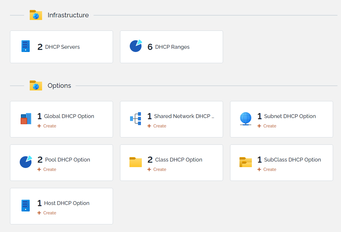Image resolution: width=341 pixels, height=232 pixels.
Task: Click the Pool DHCP Option pie icon
Action: [x=26, y=162]
